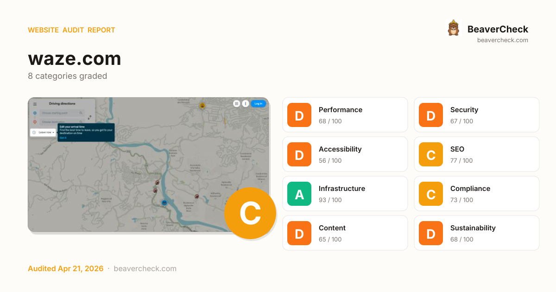This screenshot has width=556, height=292.
Task: Click the large overall grade C circle
Action: pyautogui.click(x=250, y=213)
